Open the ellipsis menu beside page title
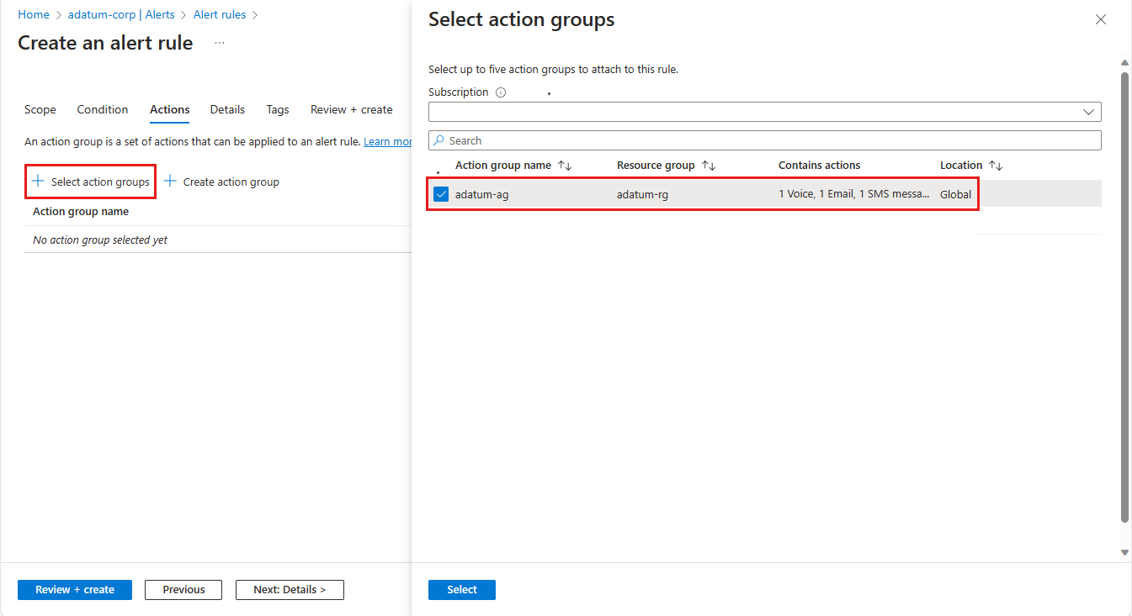 (x=220, y=43)
